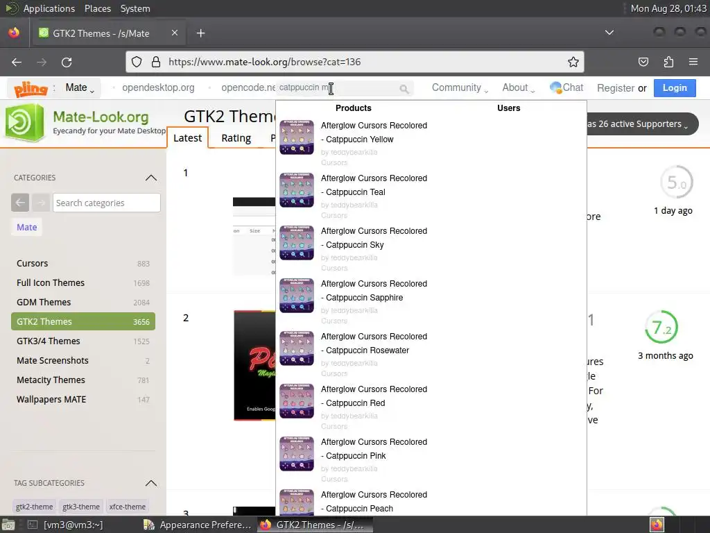
Task: Filter by the gtk2-theme tag
Action: [34, 507]
